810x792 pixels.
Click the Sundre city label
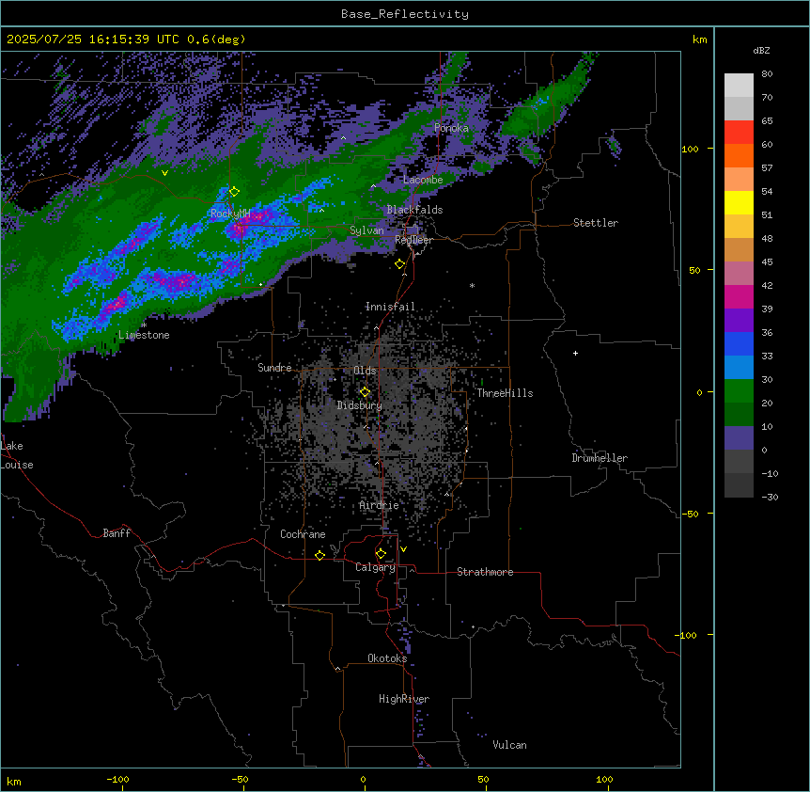coord(274,368)
